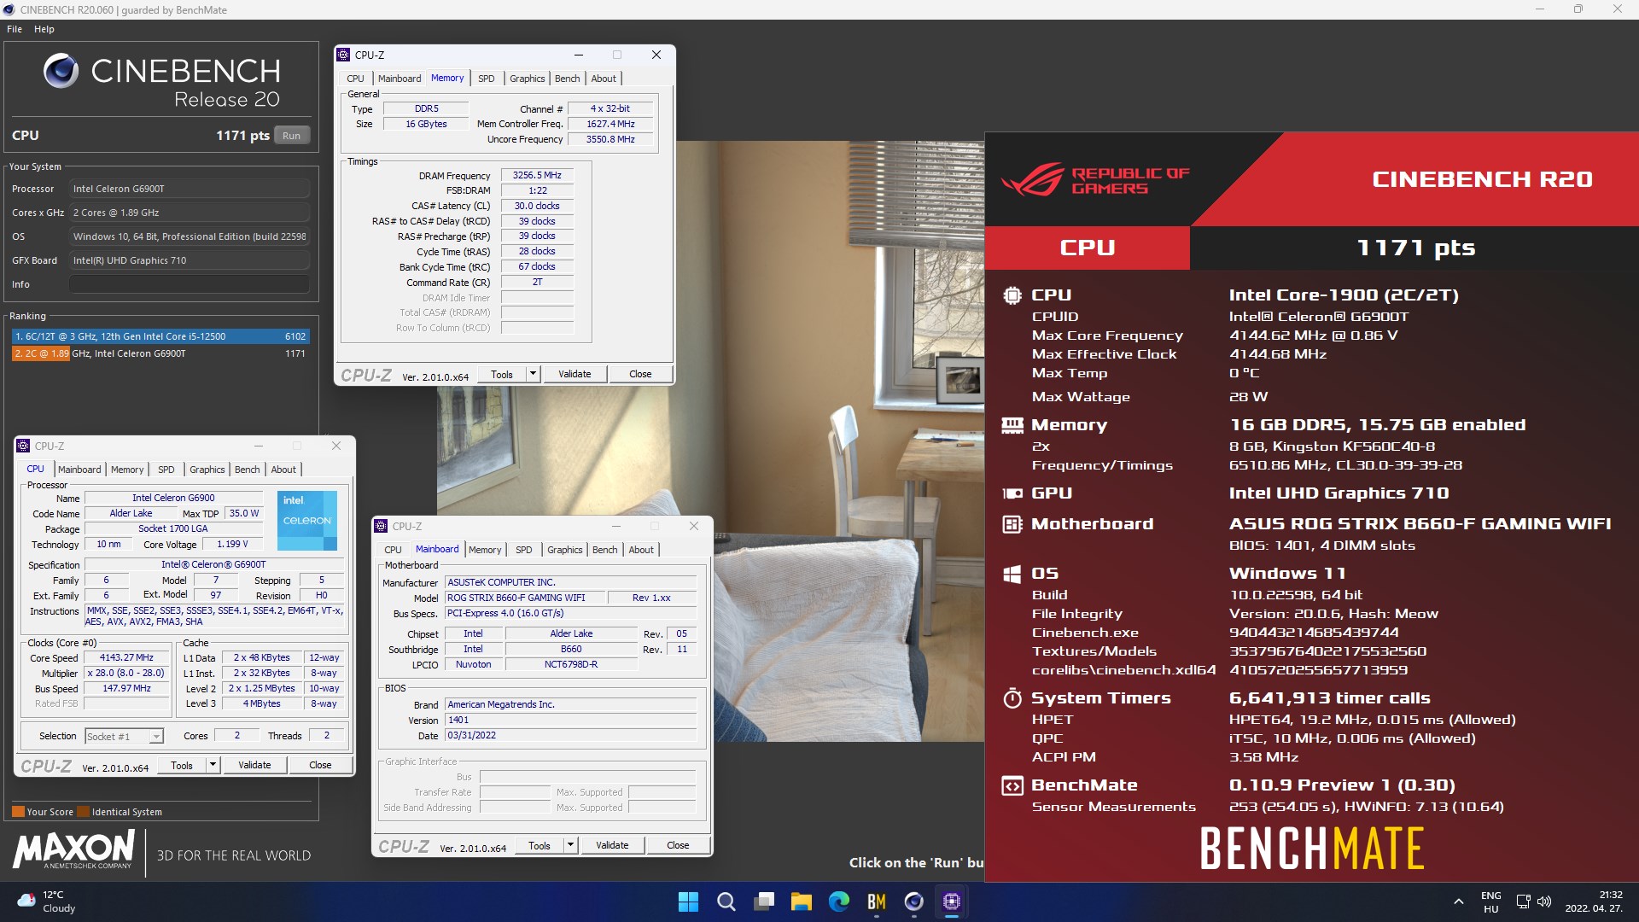Select i5-12500 ranking entry
This screenshot has width=1639, height=922.
pyautogui.click(x=160, y=336)
